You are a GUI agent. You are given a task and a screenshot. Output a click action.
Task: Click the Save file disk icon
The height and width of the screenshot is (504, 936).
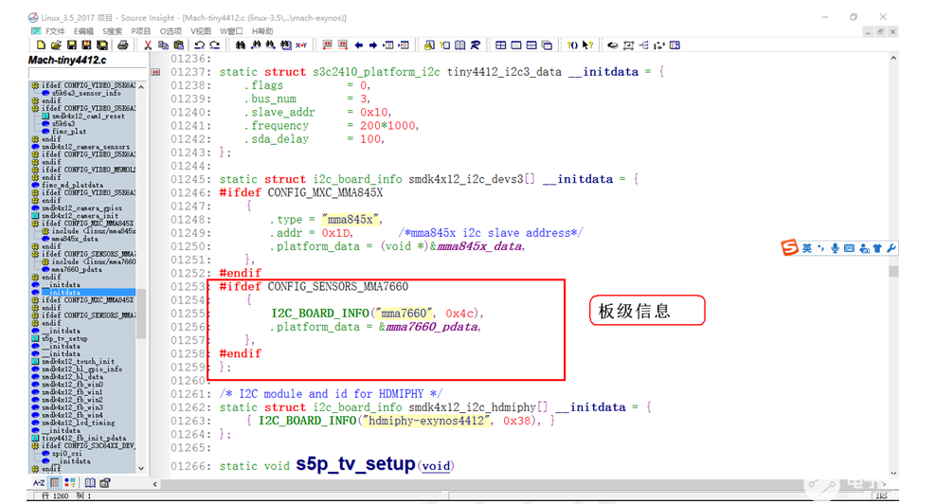[72, 45]
